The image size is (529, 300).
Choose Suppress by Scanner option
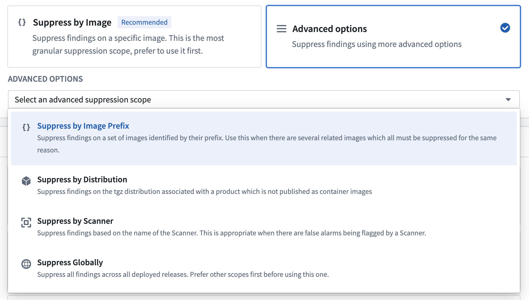click(x=264, y=227)
